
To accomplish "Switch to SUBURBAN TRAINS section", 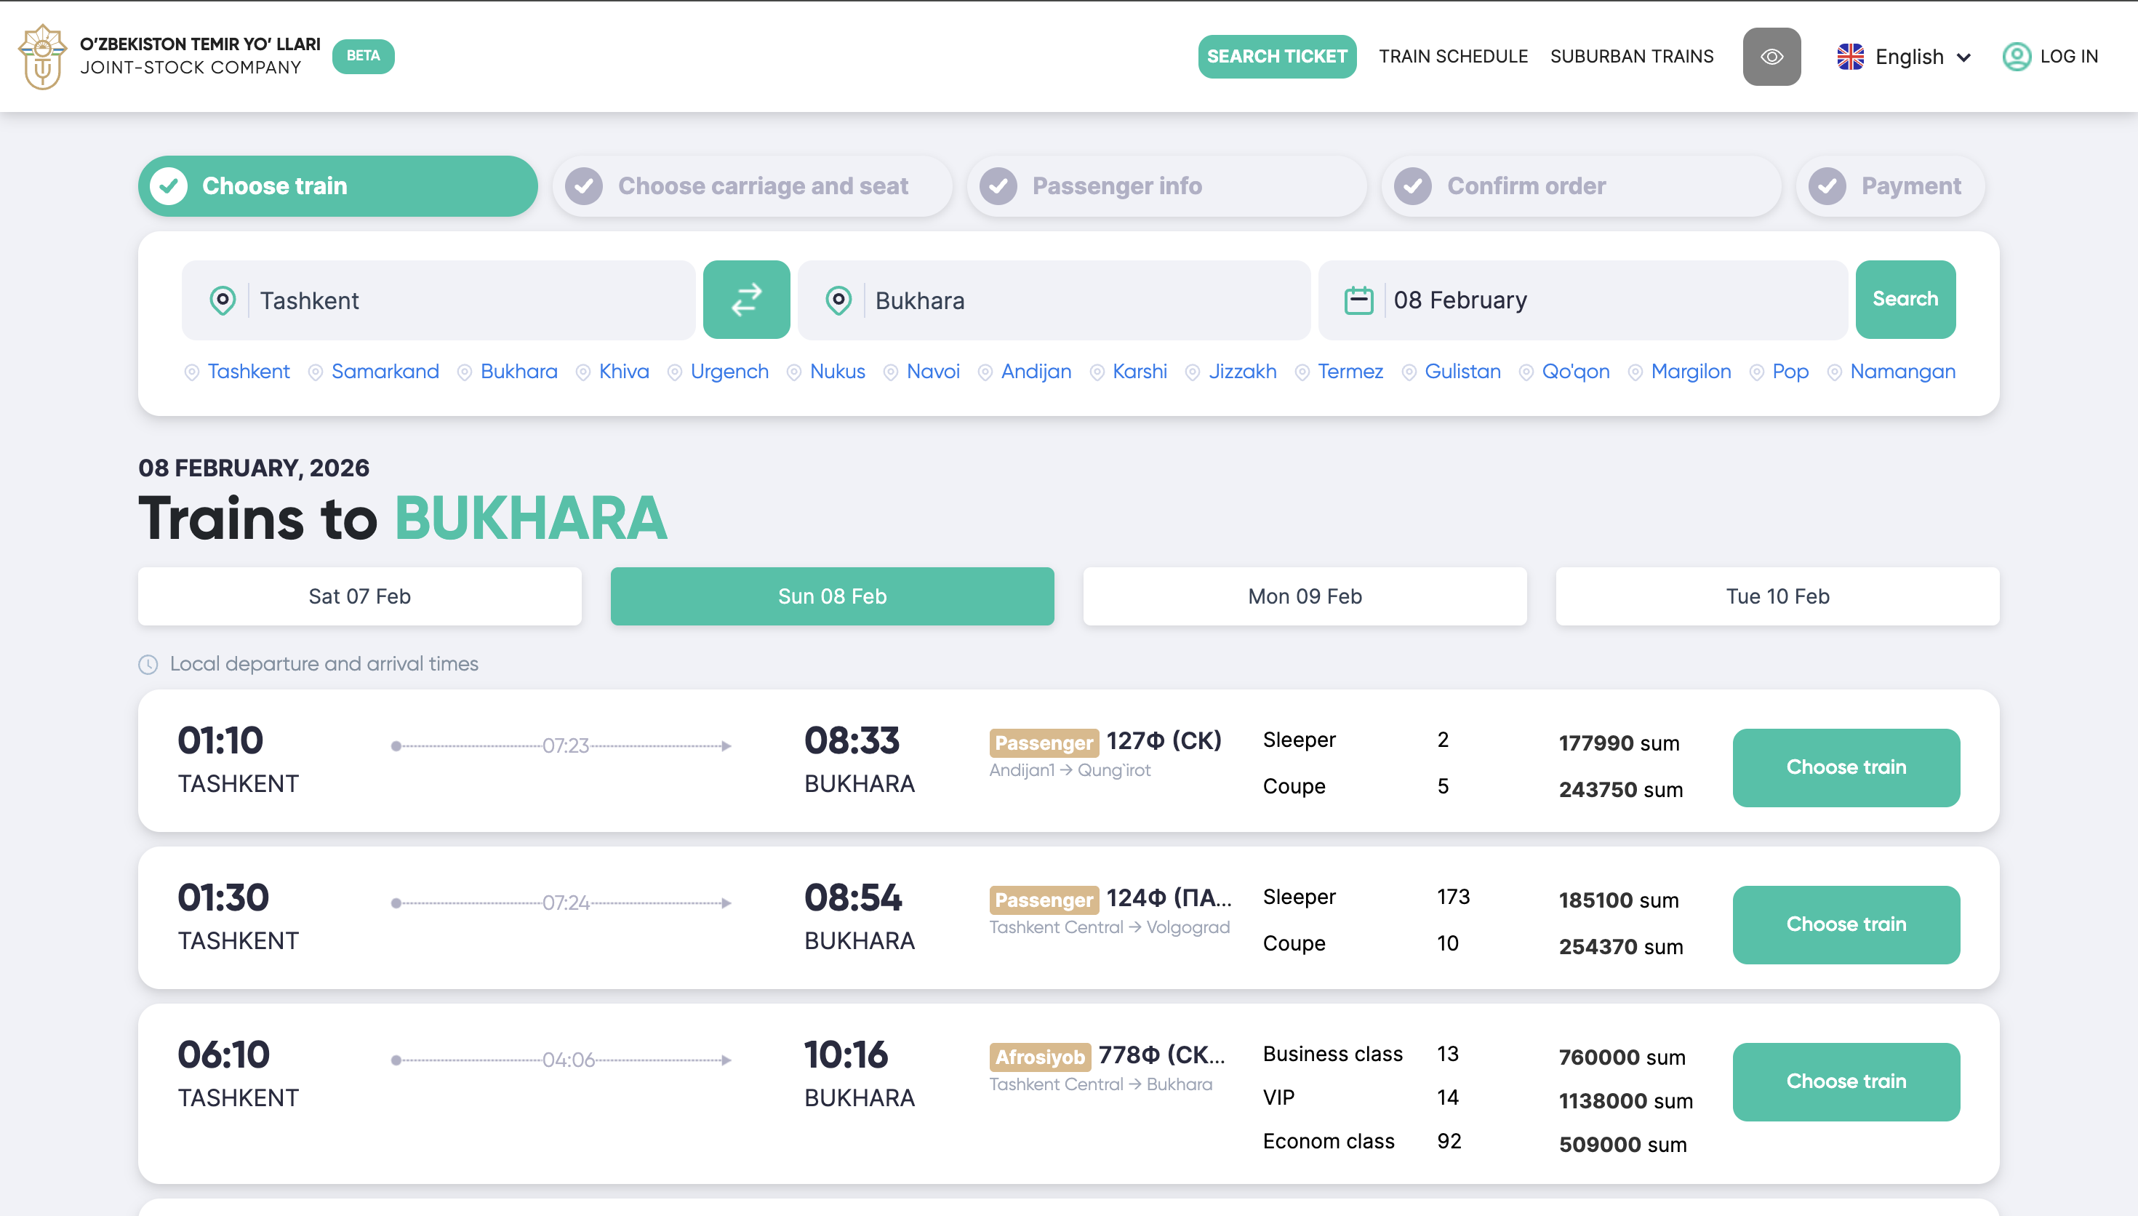I will tap(1632, 56).
